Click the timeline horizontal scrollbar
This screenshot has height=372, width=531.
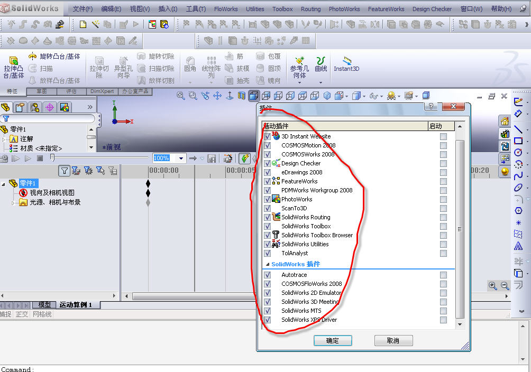(194, 296)
